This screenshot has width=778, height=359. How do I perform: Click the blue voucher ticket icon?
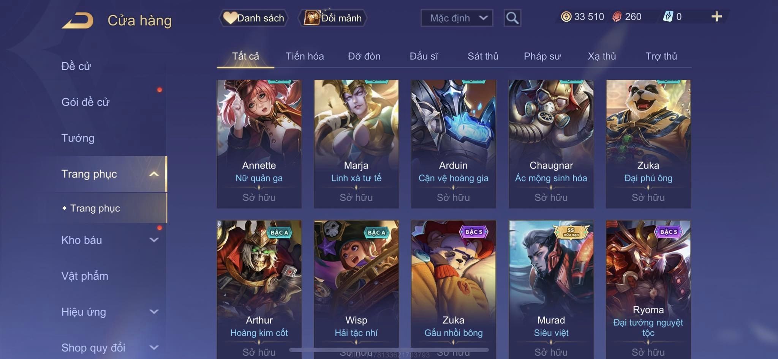click(x=668, y=17)
